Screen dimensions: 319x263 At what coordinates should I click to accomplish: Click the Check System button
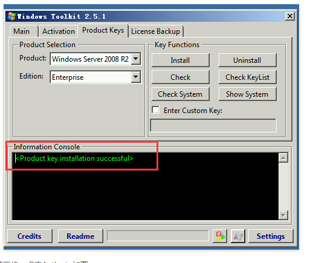(181, 94)
